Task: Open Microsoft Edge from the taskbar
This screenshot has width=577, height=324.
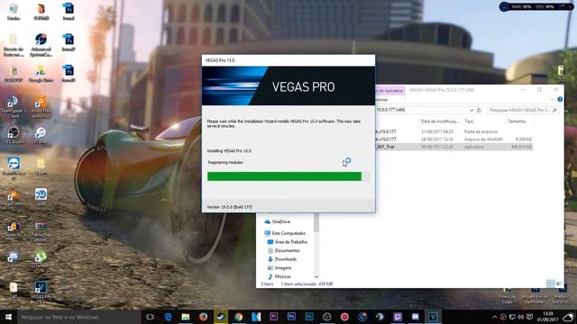Action: tap(168, 317)
